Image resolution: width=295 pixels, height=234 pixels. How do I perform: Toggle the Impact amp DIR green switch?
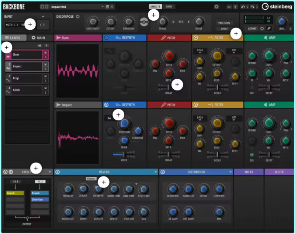[252, 155]
